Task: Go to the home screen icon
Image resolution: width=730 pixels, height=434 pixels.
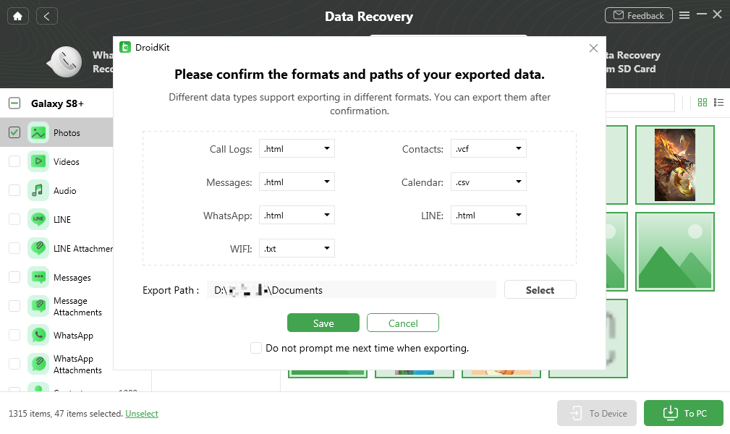Action: coord(17,17)
